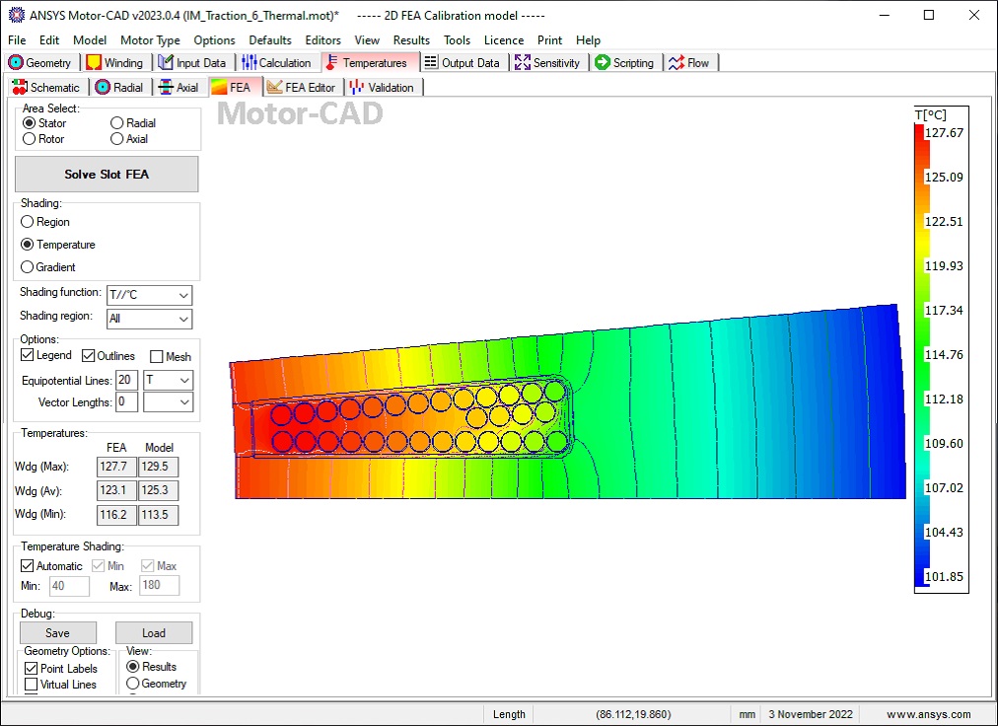Open the Motor Type menu
The width and height of the screenshot is (998, 726).
150,40
